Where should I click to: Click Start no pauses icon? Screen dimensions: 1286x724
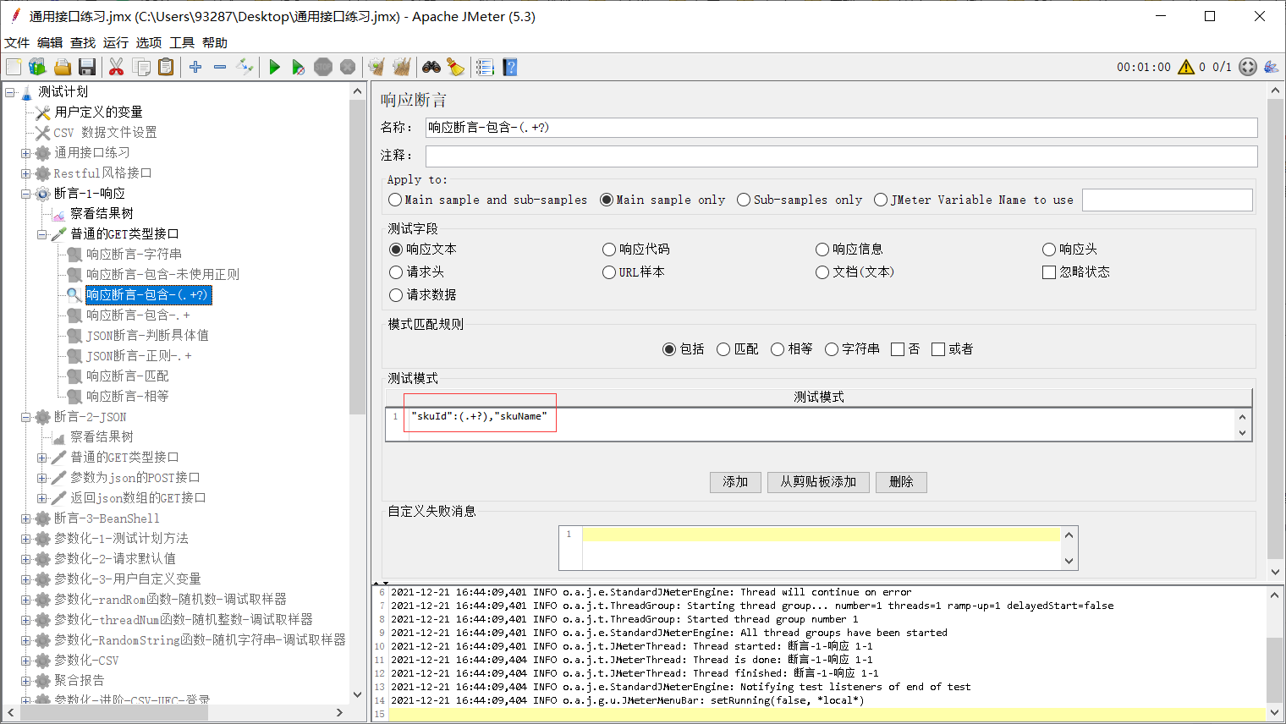299,67
